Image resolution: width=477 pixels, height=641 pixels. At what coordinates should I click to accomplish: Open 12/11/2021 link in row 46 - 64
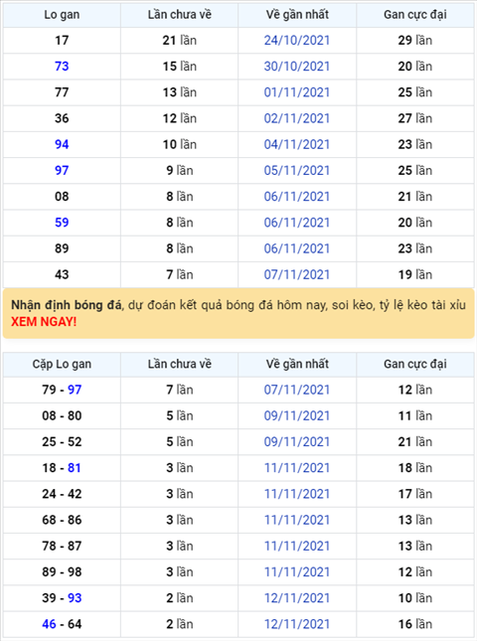pyautogui.click(x=297, y=624)
